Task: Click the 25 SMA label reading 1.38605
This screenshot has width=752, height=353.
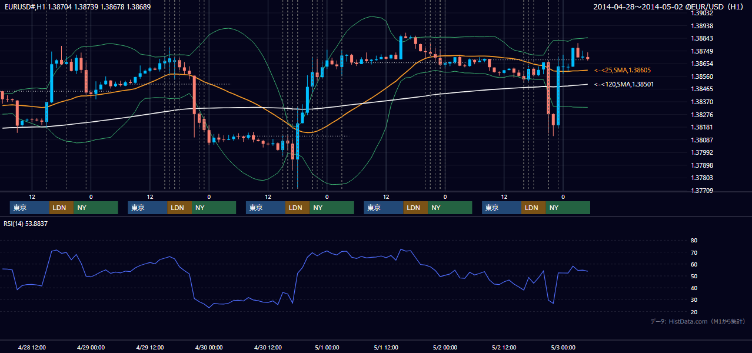Action: coord(623,70)
